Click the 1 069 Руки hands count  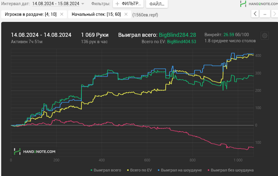click(x=95, y=35)
